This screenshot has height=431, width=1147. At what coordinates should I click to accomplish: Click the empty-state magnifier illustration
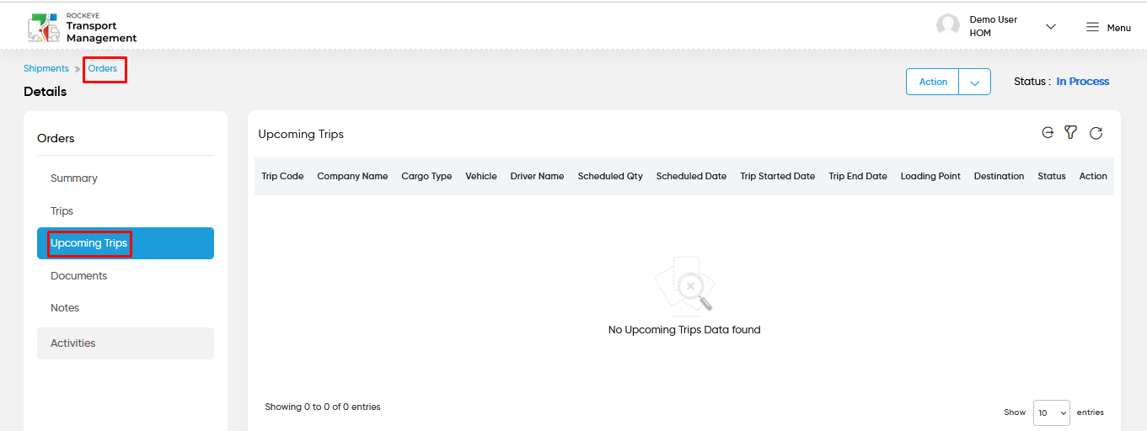[684, 285]
